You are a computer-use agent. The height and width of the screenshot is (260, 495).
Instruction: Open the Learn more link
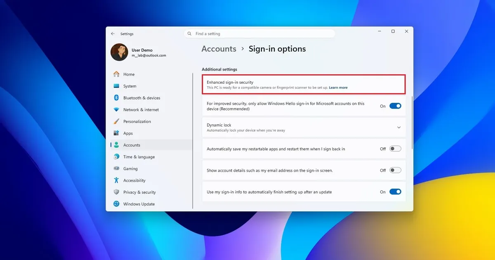click(x=338, y=87)
